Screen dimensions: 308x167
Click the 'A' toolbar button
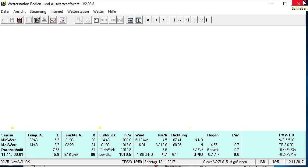(x=148, y=20)
